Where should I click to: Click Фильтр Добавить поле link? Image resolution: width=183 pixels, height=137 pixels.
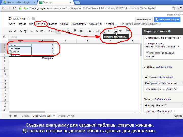pos(163,99)
